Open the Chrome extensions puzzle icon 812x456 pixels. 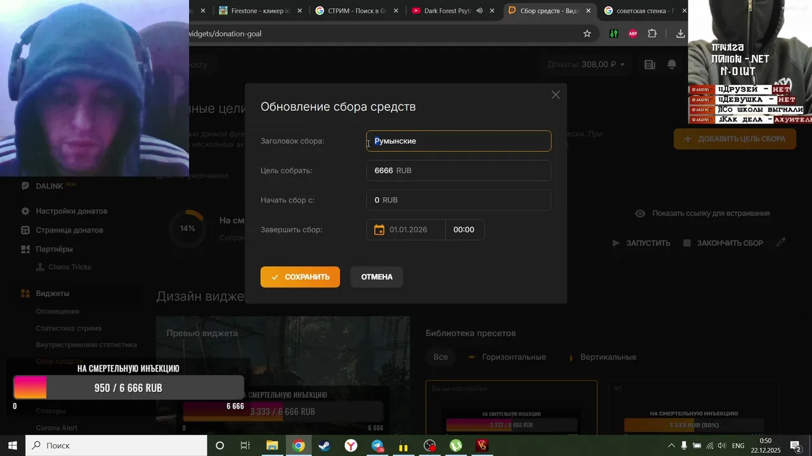click(x=652, y=34)
